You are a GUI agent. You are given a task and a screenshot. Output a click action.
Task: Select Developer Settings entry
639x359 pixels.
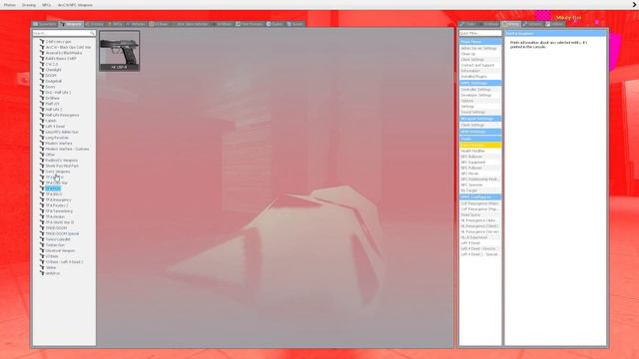pos(480,95)
